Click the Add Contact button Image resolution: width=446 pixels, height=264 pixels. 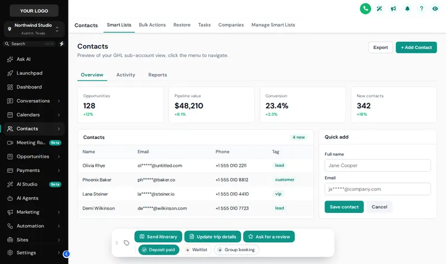click(x=416, y=47)
